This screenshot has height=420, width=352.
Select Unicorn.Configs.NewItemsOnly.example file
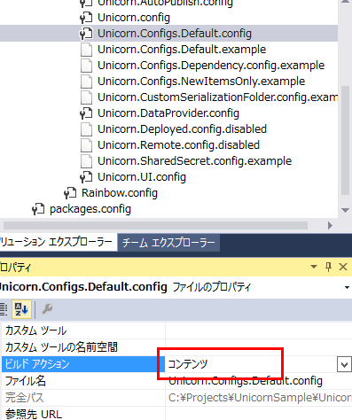tap(201, 82)
